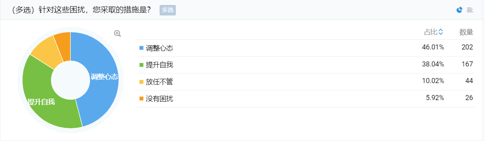Select the 放任不管 row label
485x141 pixels.
pyautogui.click(x=159, y=82)
